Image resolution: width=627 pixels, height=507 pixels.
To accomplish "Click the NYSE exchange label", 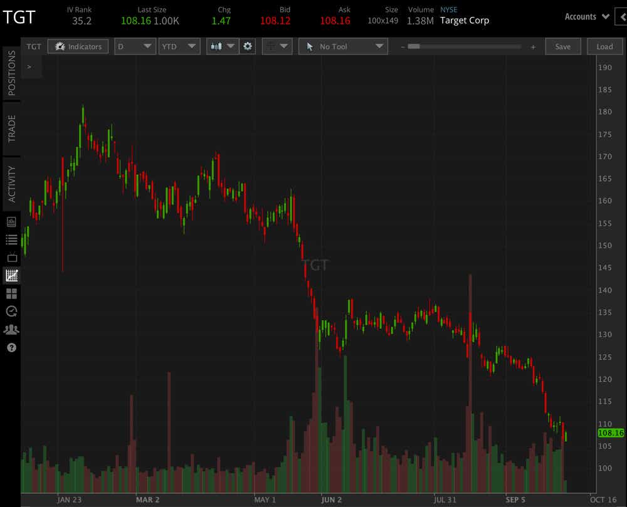I will click(x=449, y=9).
